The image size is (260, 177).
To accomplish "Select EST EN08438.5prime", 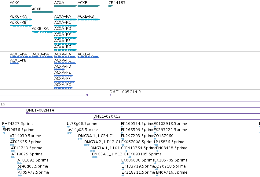I will (157, 151).
